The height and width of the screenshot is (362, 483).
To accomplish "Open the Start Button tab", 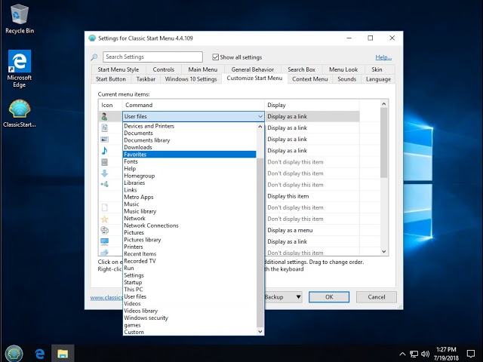I will click(111, 79).
